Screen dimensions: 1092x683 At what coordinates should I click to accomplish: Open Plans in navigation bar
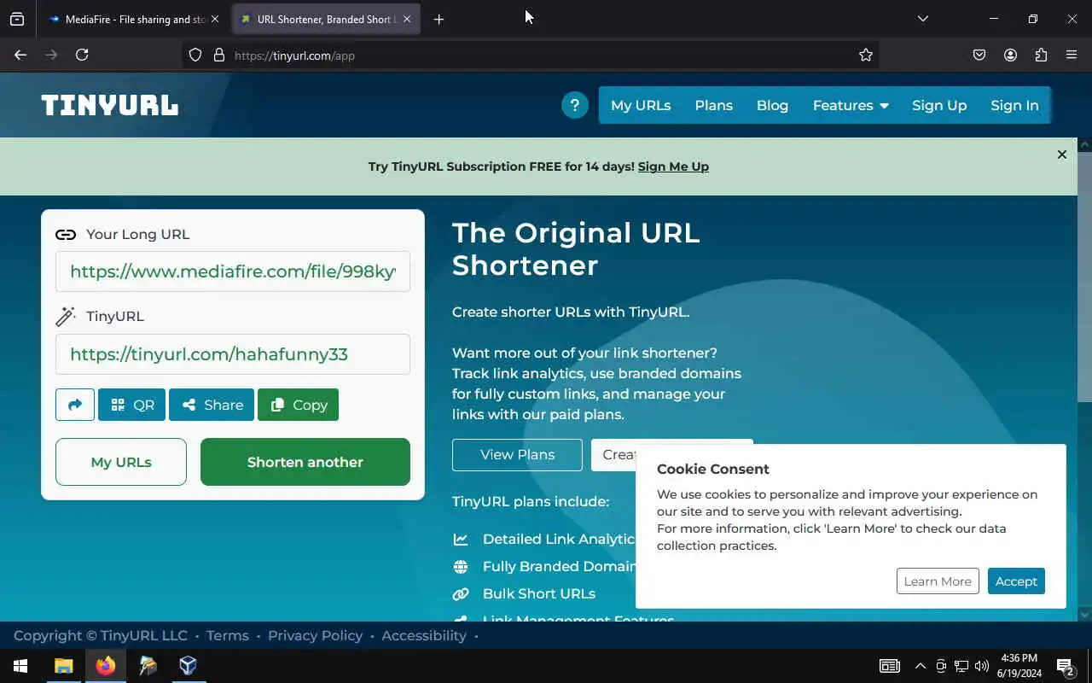click(x=714, y=105)
